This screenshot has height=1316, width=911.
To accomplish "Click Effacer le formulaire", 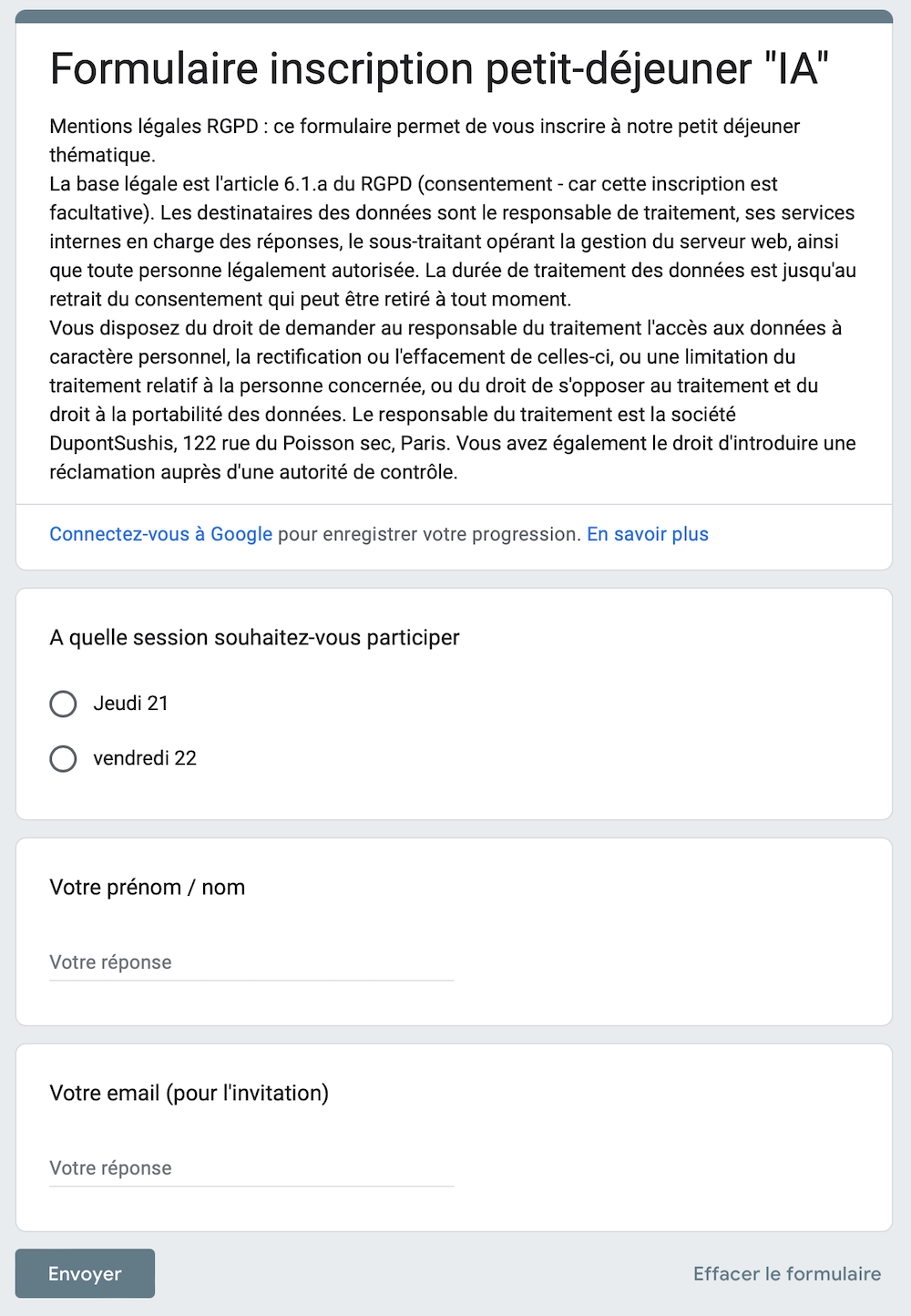I will click(x=787, y=1273).
